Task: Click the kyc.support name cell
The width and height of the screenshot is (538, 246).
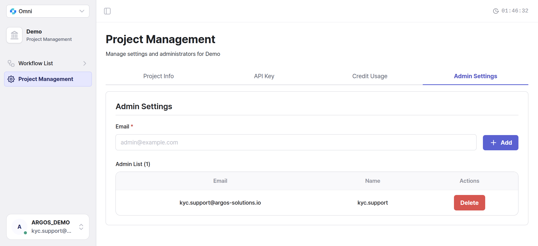Action: click(x=372, y=203)
